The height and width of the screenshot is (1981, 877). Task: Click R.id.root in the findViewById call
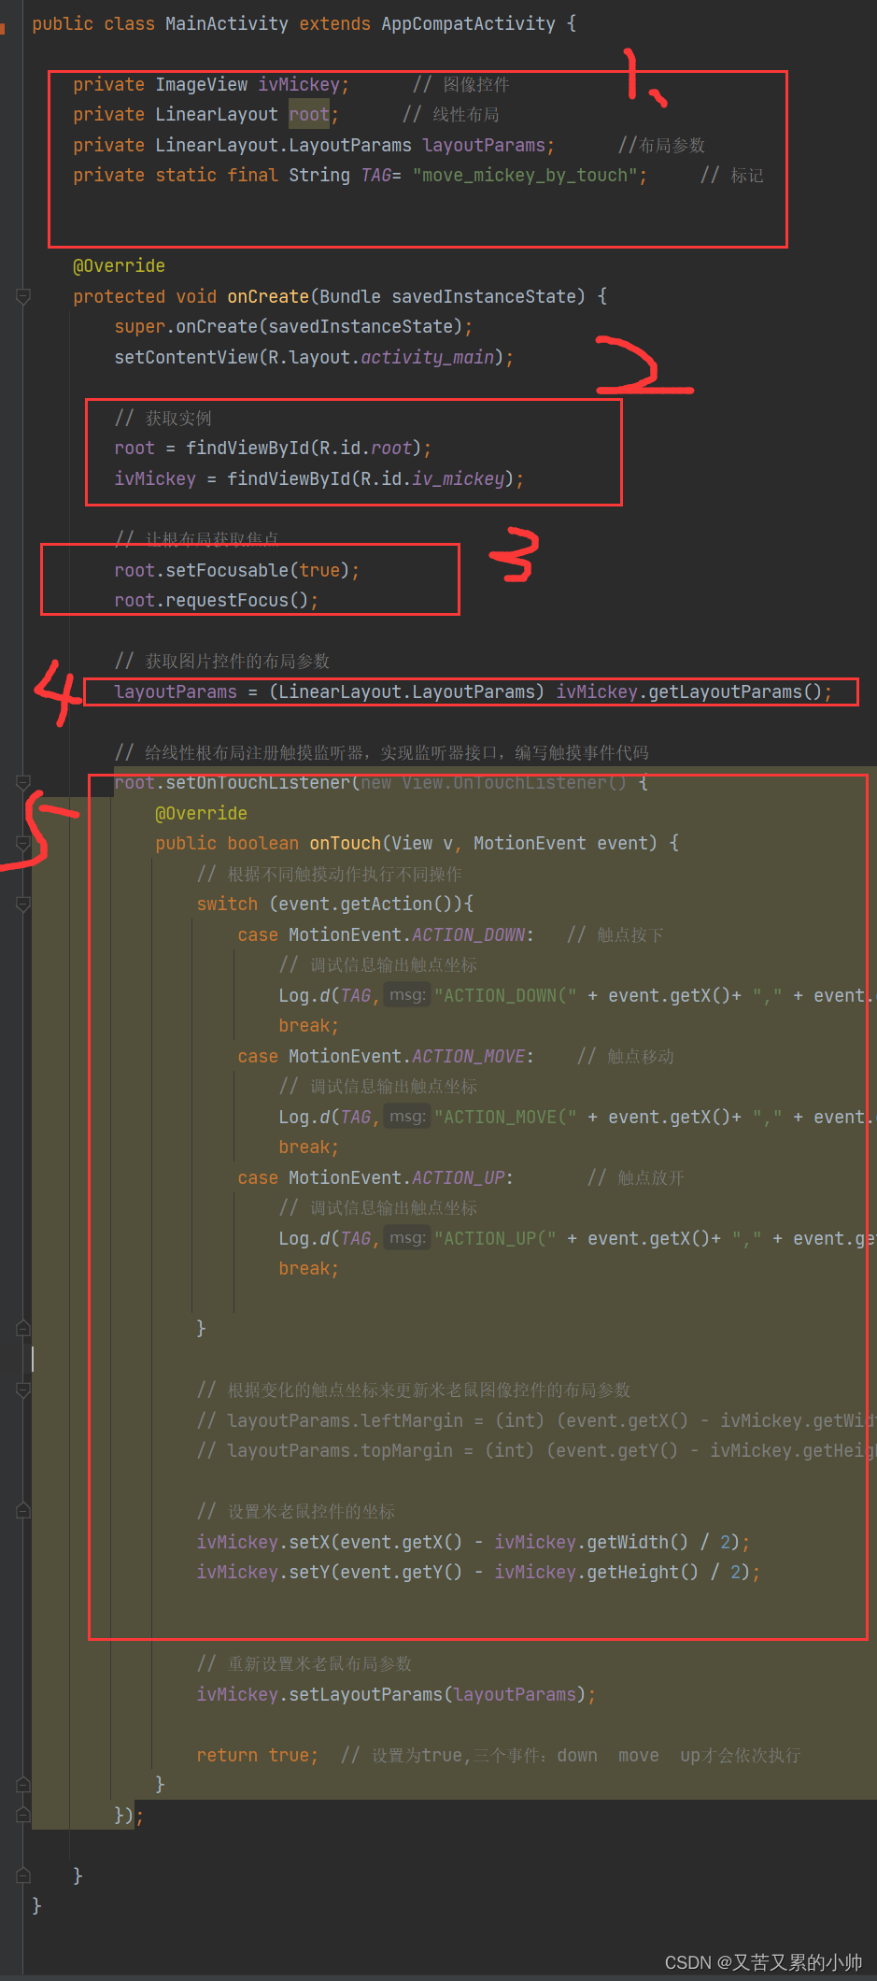(x=365, y=449)
